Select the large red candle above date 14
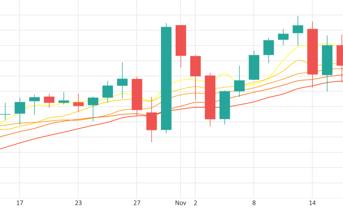The height and width of the screenshot is (213, 343). (x=312, y=51)
